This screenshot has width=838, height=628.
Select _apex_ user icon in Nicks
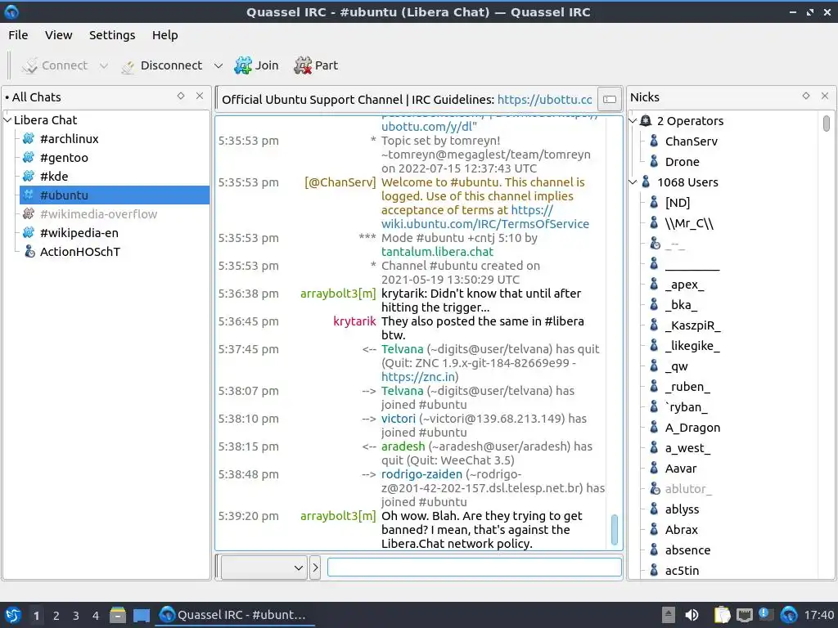654,285
